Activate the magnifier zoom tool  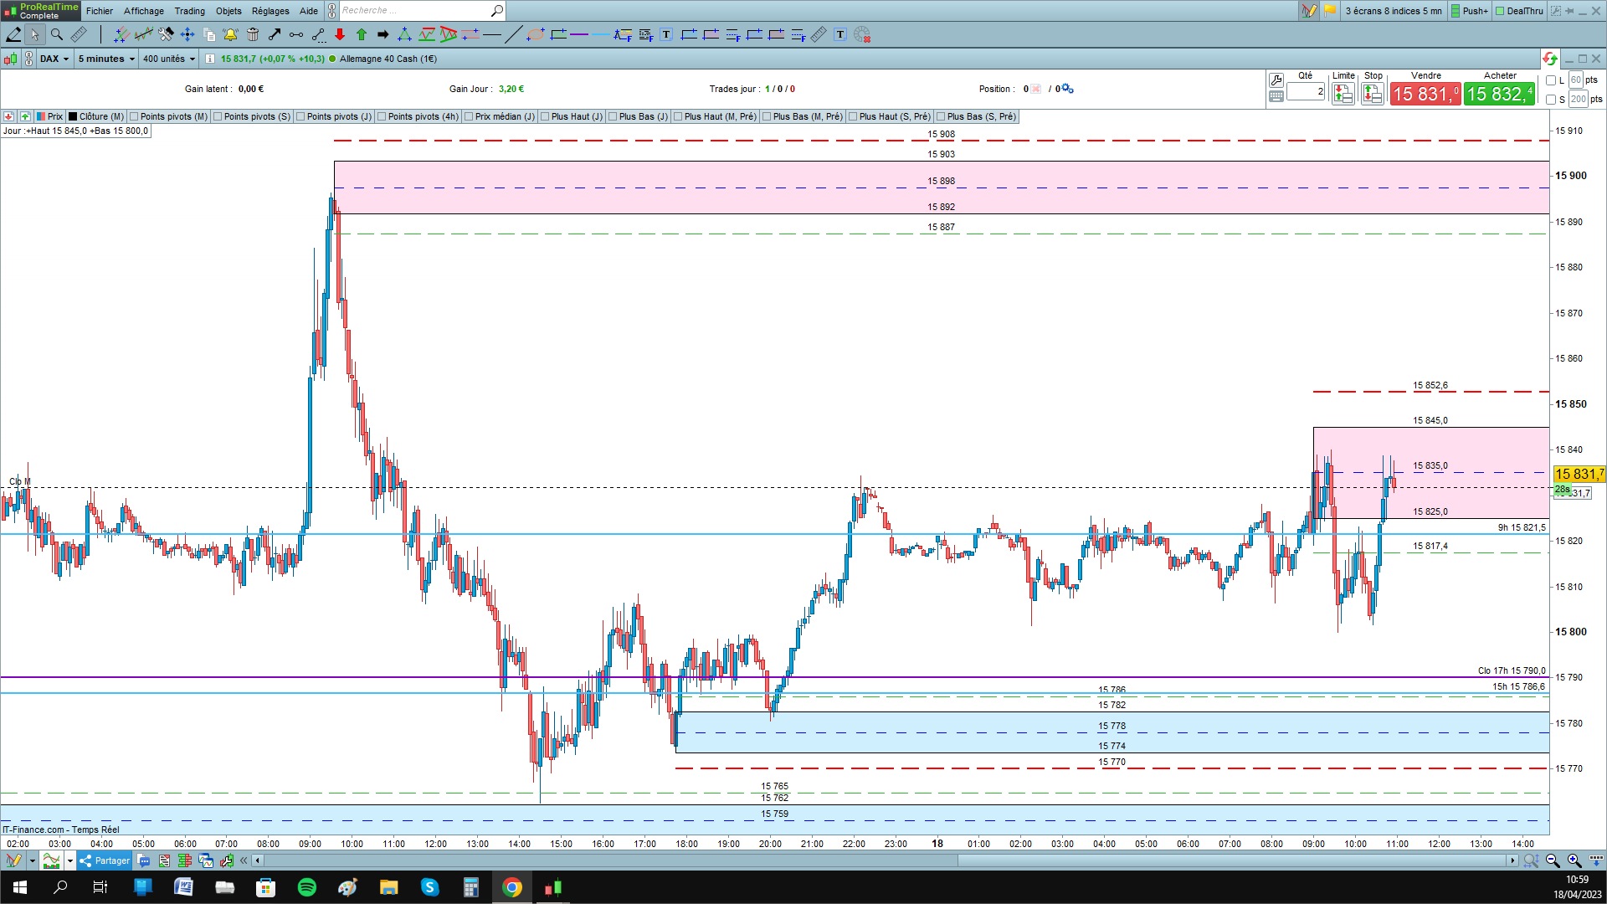click(57, 34)
